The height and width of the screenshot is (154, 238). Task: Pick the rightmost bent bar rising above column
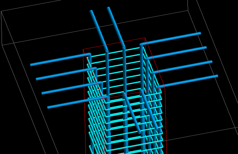point(116,27)
